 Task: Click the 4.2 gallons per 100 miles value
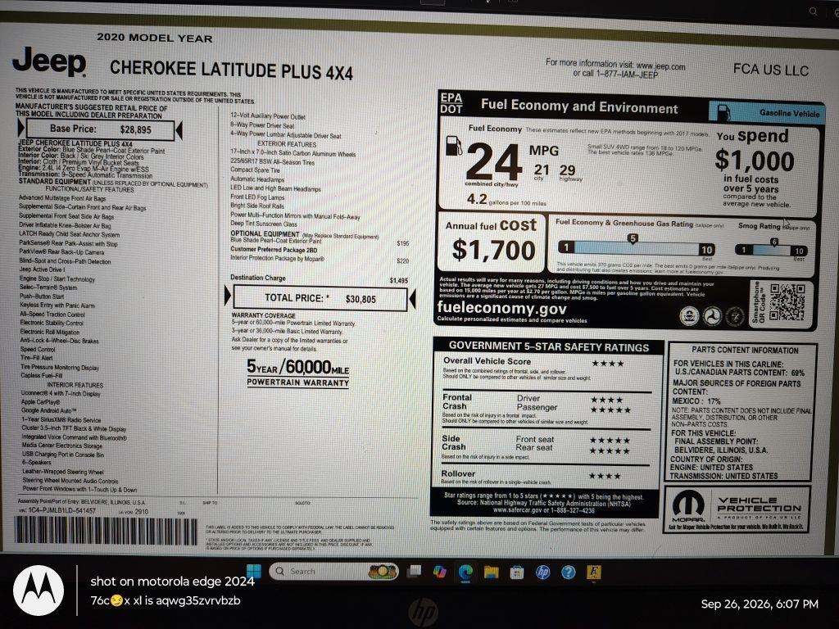tap(506, 200)
